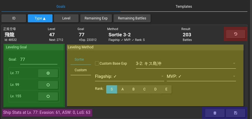This screenshot has width=252, height=119.
Task: Click the 正規空母 ship type label
Action: tap(10, 29)
